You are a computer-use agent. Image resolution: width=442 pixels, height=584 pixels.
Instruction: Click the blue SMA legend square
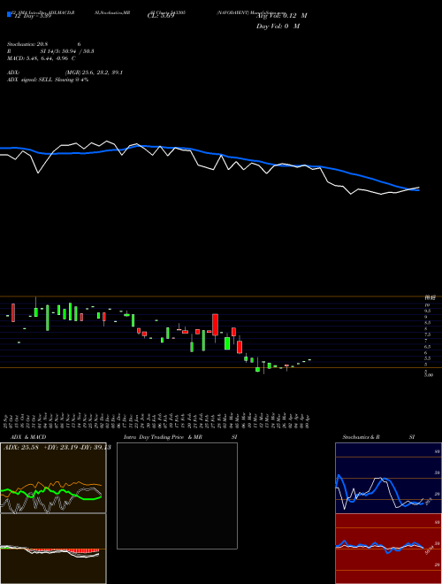coord(9,14)
